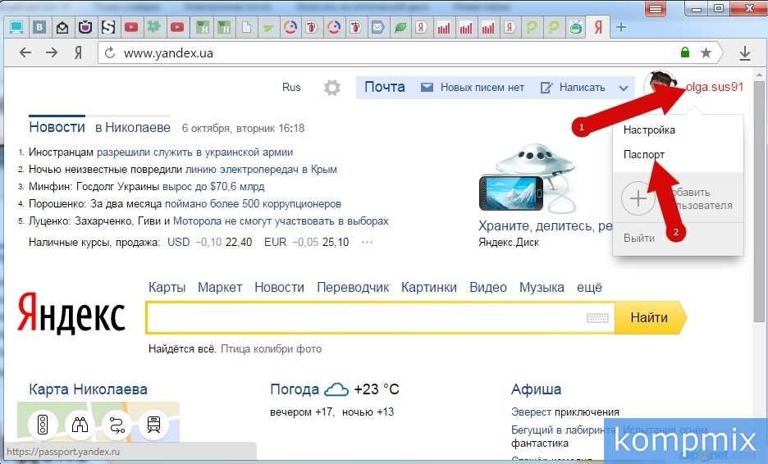
Task: Expand the 'ещё' services list
Action: coord(589,287)
